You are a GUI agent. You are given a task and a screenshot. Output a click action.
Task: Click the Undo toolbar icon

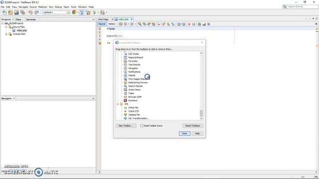30,12
